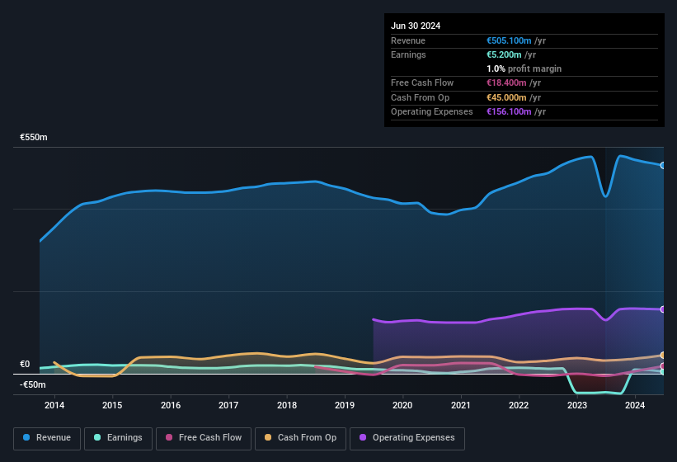
Task: Click the €550m y-axis label
Action: pyautogui.click(x=34, y=137)
